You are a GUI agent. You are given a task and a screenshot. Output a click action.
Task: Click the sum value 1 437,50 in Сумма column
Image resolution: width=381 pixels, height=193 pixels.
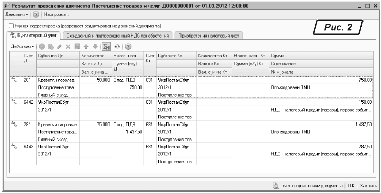363,125
